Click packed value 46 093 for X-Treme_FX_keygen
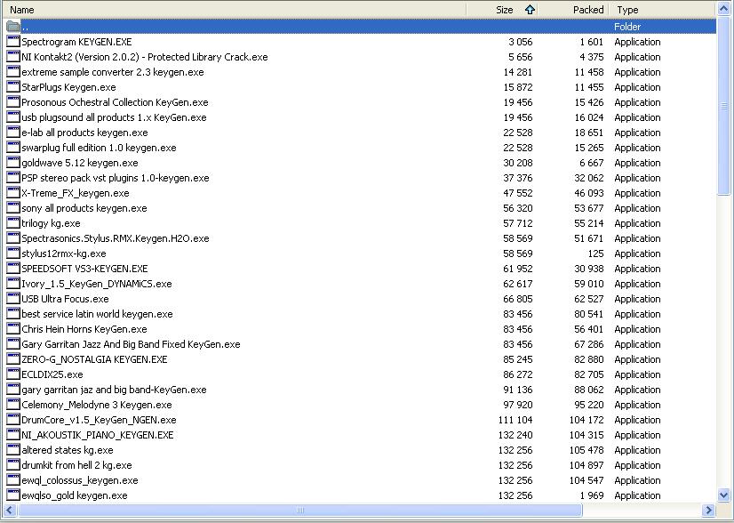734x523 pixels. pos(589,193)
